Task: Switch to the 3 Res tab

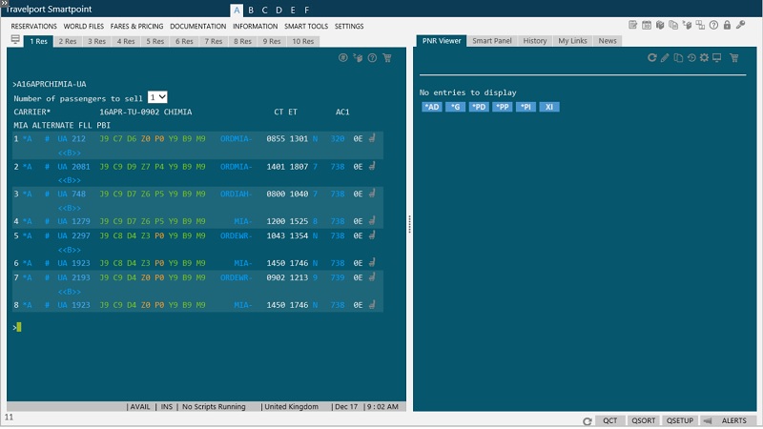Action: pos(96,41)
